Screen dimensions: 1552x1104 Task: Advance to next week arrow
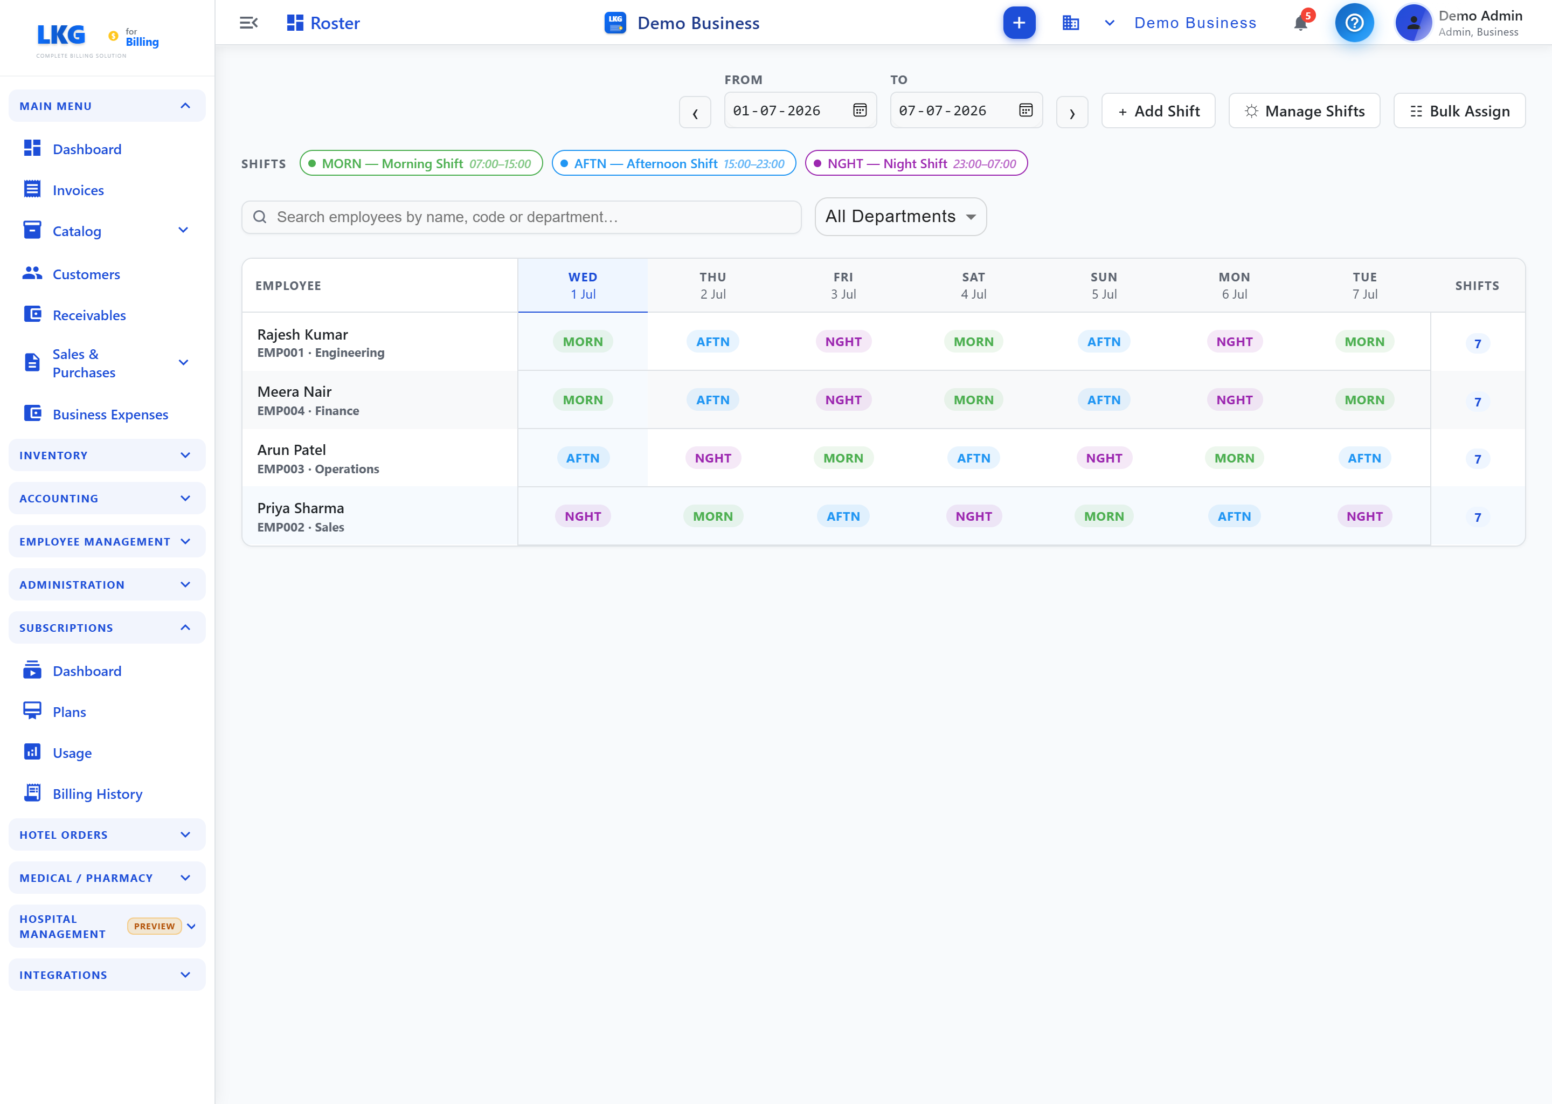click(x=1072, y=112)
